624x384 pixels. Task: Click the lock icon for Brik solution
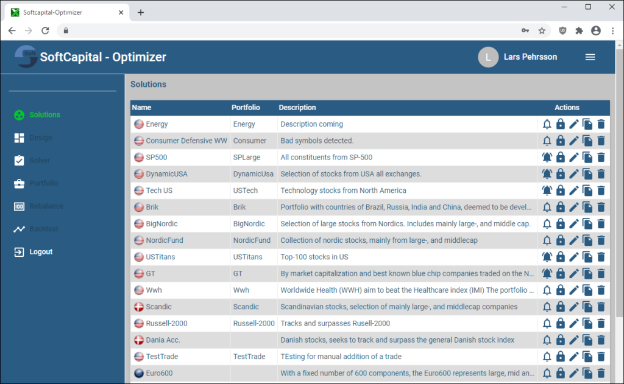click(x=561, y=207)
